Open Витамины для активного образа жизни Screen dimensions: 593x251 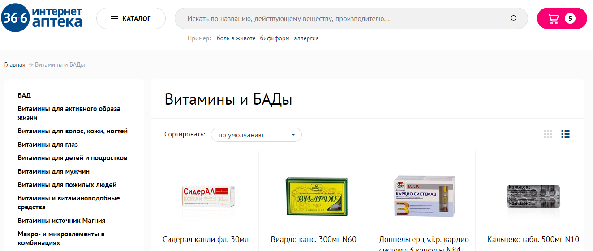[x=69, y=113]
